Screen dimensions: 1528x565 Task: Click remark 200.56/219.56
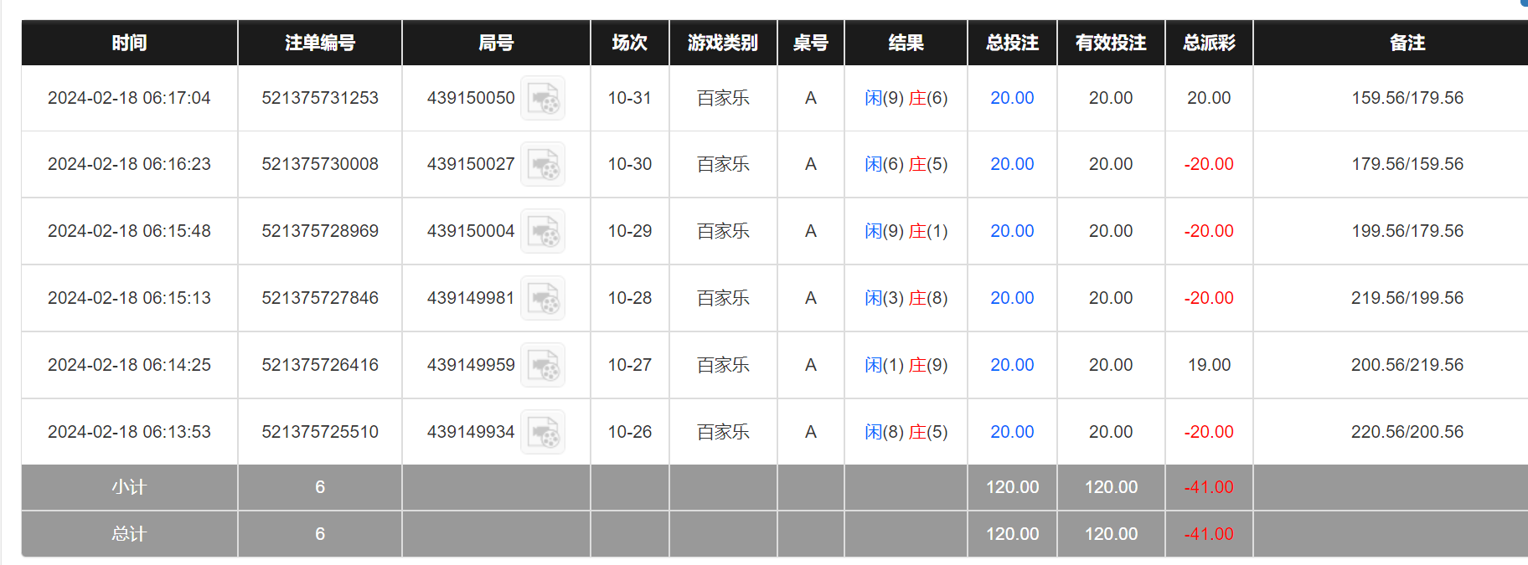pos(1407,365)
